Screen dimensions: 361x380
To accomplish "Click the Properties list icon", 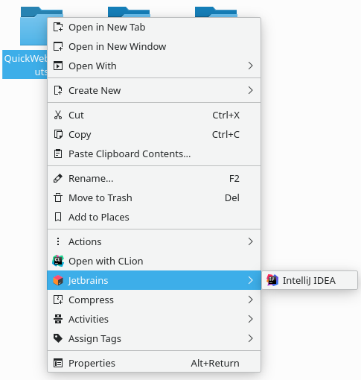I will pyautogui.click(x=58, y=363).
